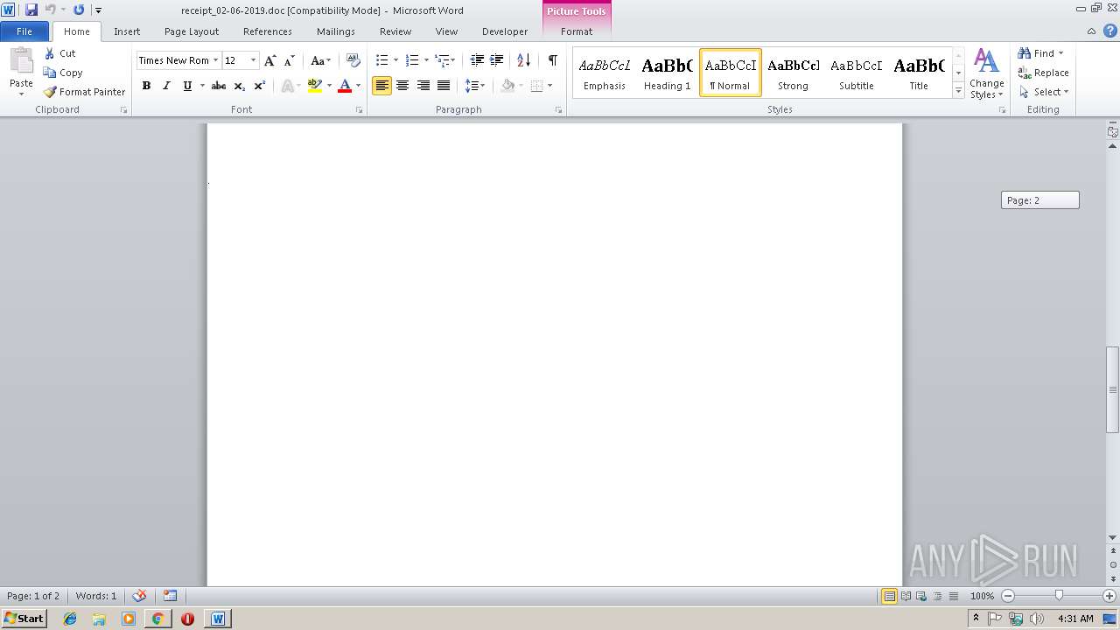The width and height of the screenshot is (1120, 630).
Task: Center align the text
Action: (402, 86)
